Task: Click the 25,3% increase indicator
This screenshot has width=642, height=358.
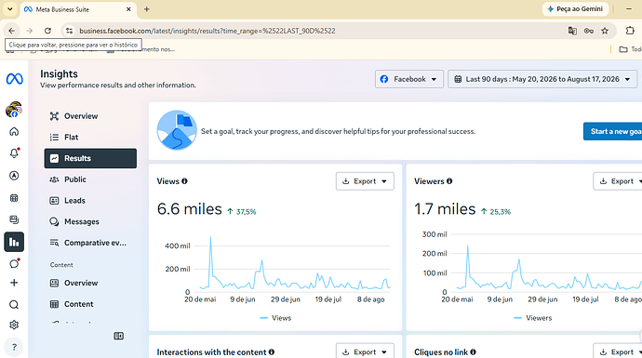Action: [x=496, y=211]
